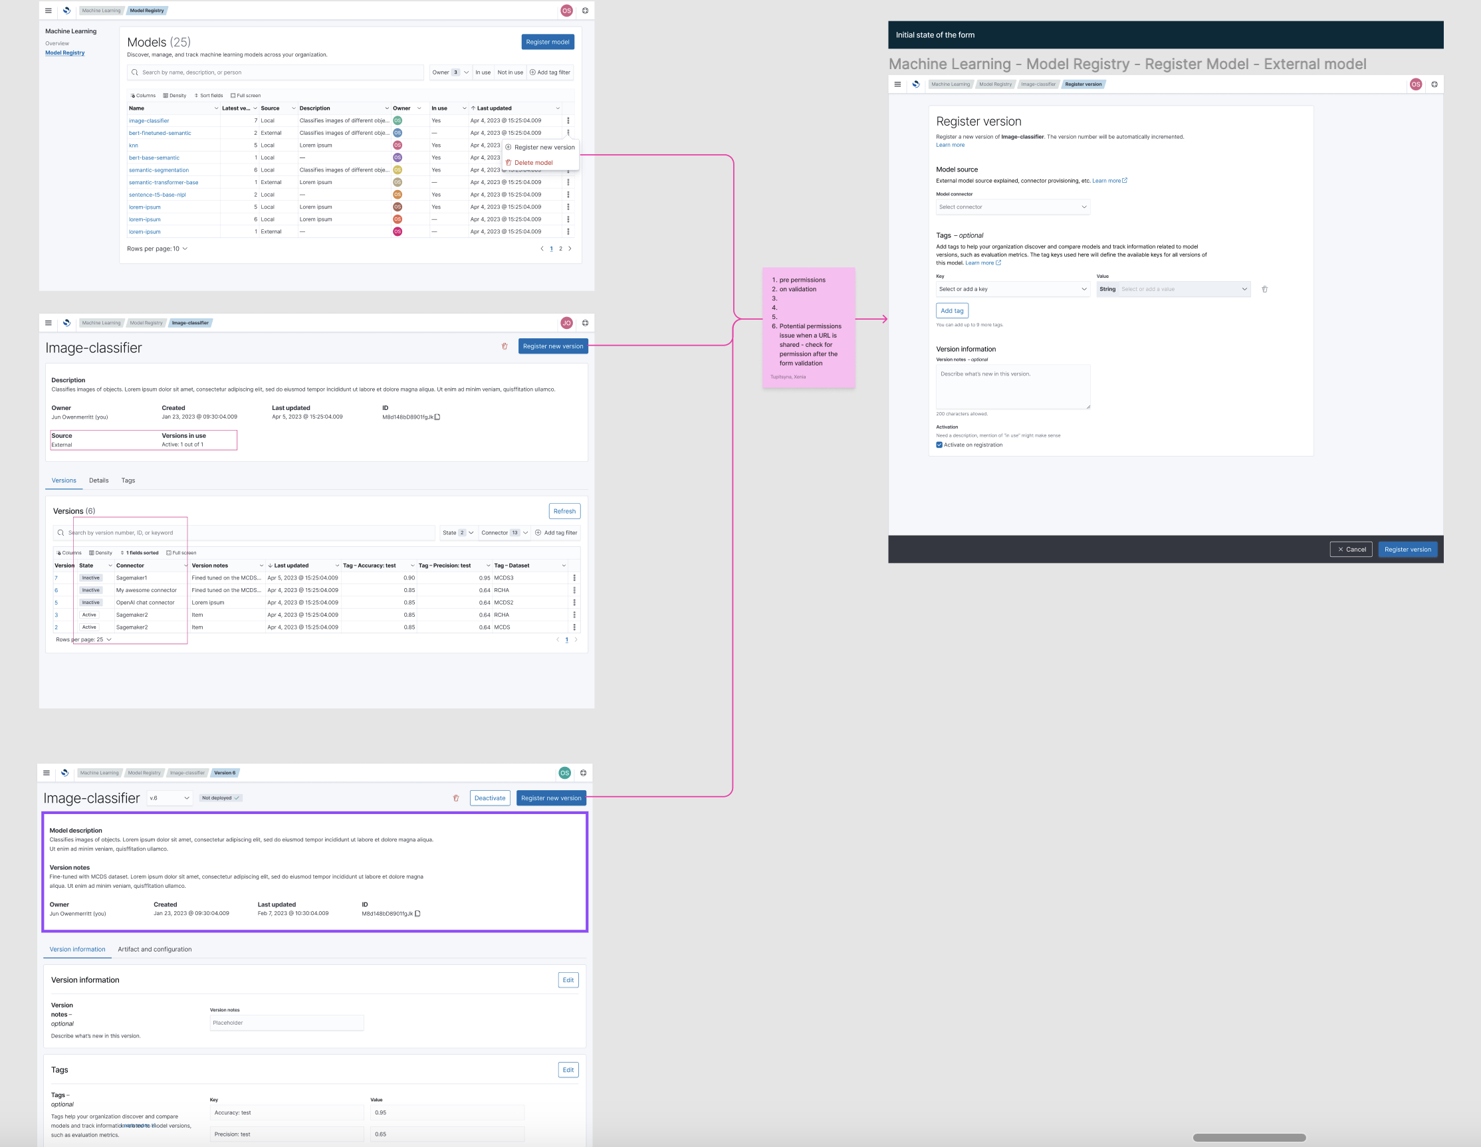Open the v.6 version selector
The width and height of the screenshot is (1481, 1147).
tap(170, 798)
